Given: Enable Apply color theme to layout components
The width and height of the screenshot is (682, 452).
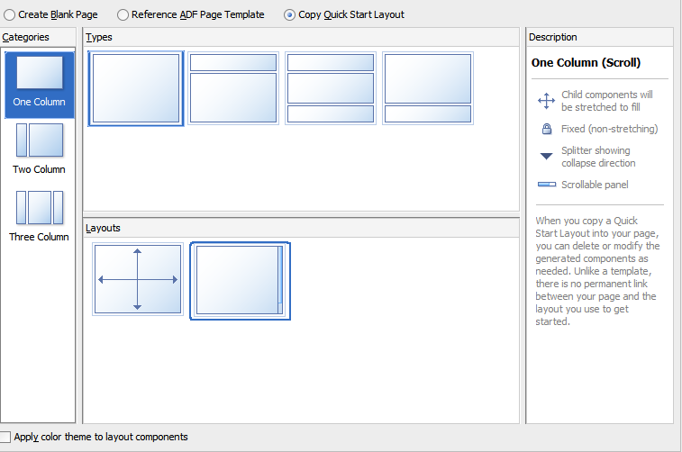Looking at the screenshot, I should [x=5, y=437].
